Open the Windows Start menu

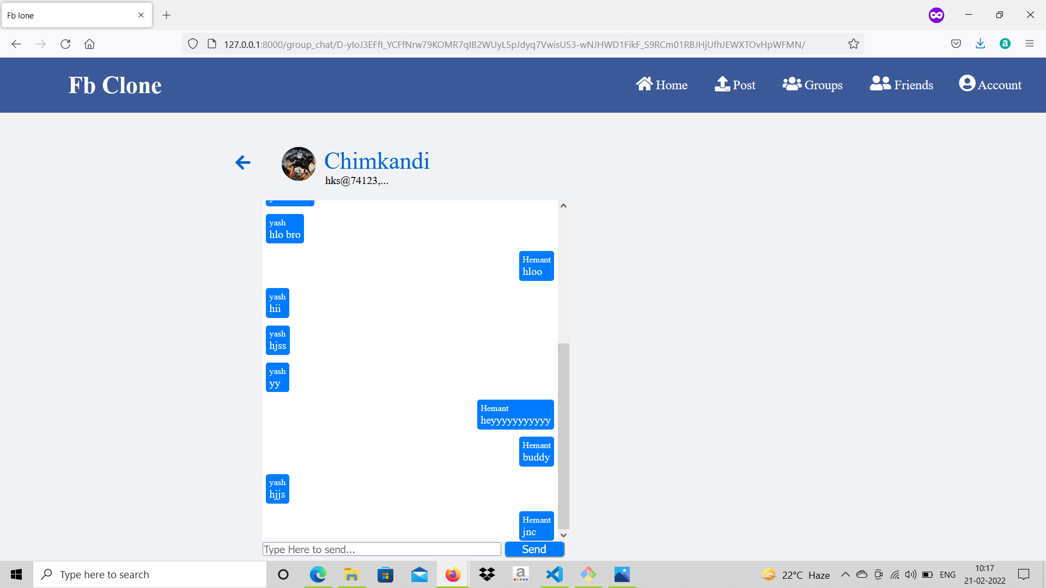click(16, 574)
